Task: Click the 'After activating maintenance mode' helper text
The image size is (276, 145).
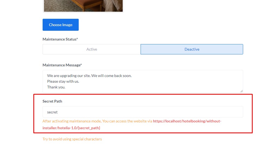Action: tap(97, 121)
